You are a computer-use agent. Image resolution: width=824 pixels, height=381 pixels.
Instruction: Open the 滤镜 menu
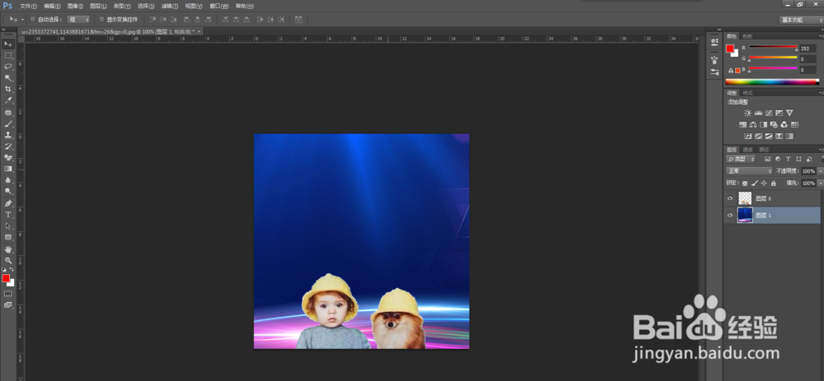[169, 7]
